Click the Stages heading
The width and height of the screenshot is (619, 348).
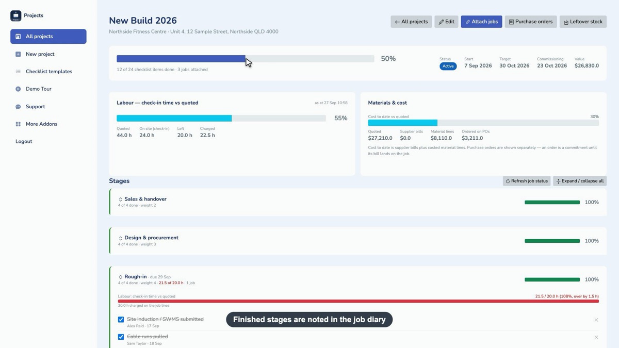click(119, 181)
